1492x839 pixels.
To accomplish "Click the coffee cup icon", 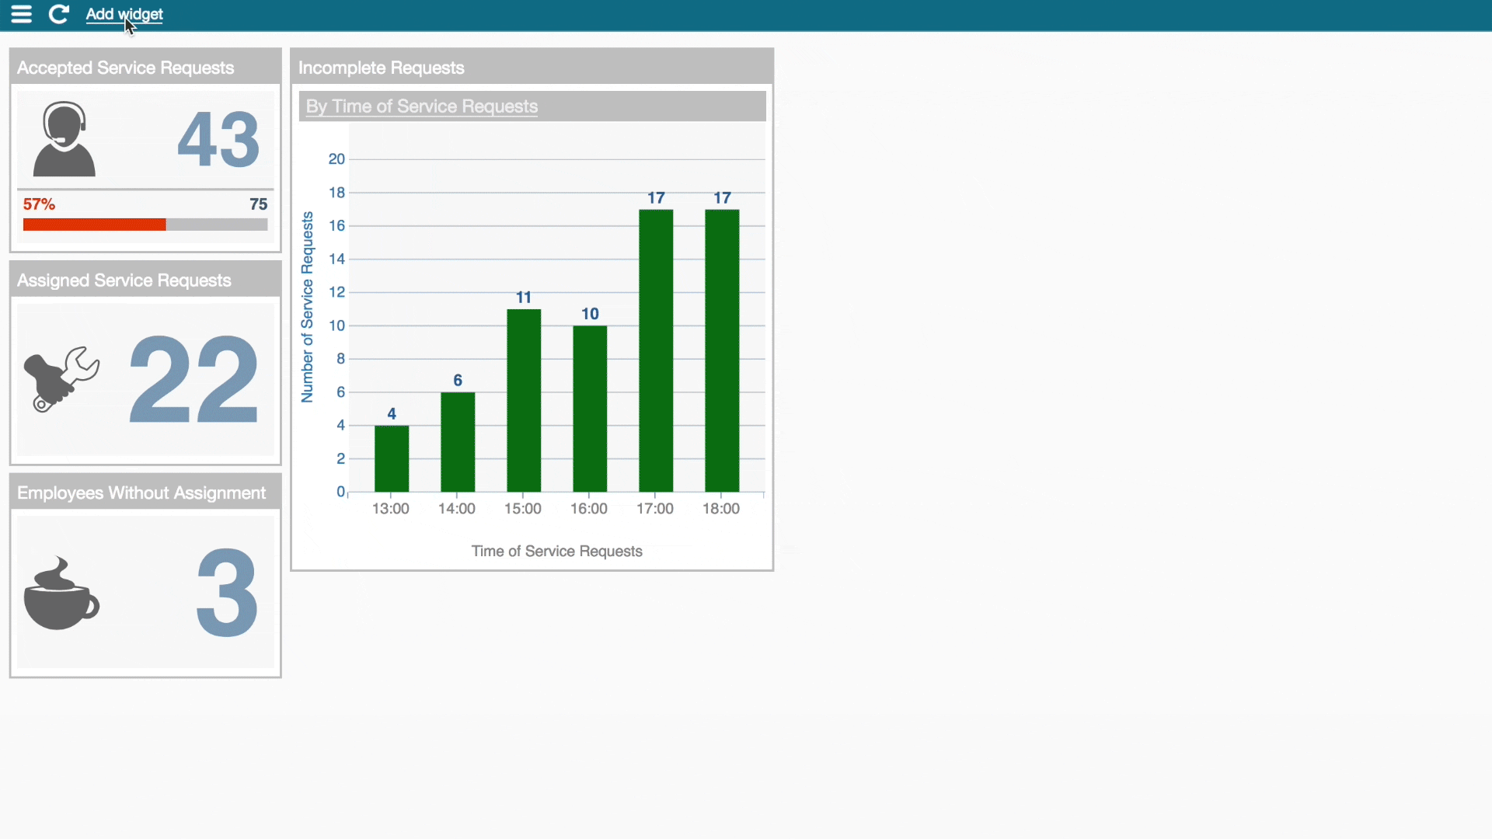I will click(x=61, y=594).
